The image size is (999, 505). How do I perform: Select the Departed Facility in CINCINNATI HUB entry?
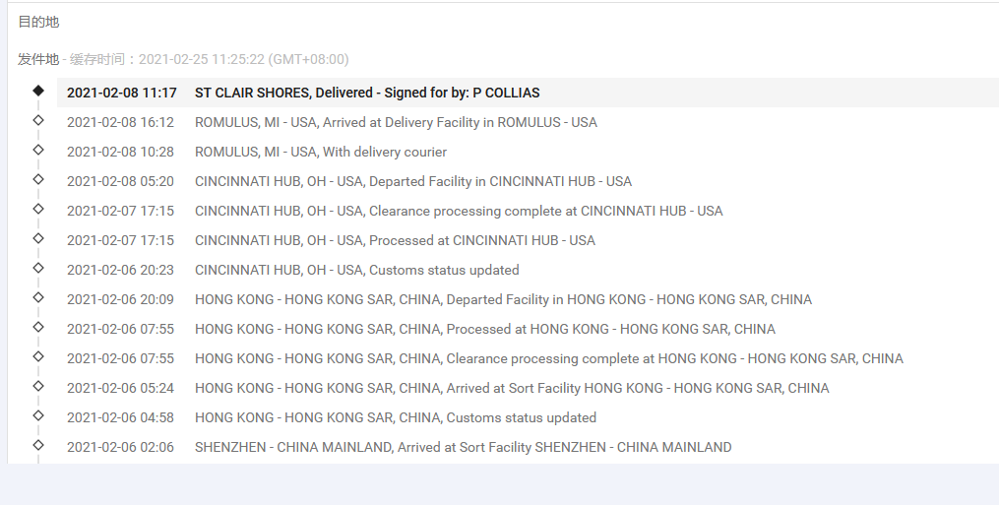point(413,181)
